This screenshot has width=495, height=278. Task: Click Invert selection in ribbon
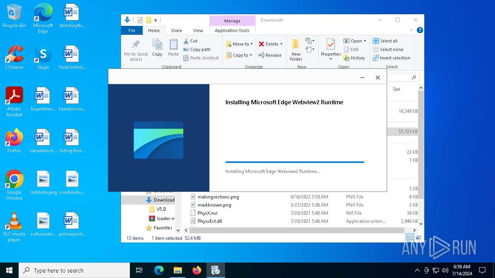[391, 58]
